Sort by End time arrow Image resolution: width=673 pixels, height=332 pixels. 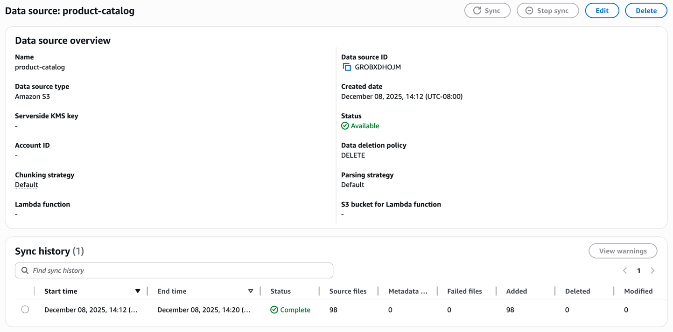251,291
